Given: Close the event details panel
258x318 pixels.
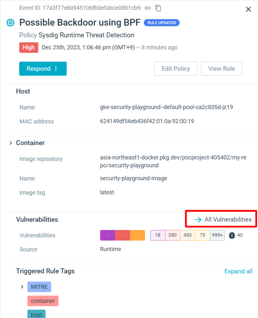Looking at the screenshot, I should pyautogui.click(x=248, y=9).
